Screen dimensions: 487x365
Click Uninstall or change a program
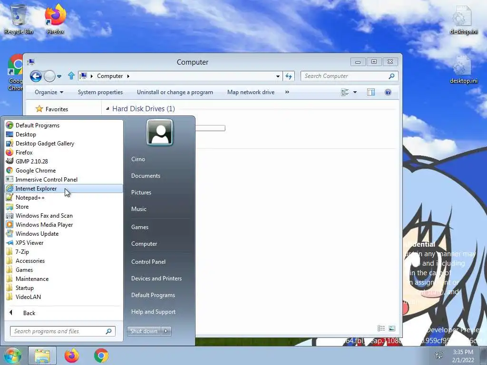175,92
